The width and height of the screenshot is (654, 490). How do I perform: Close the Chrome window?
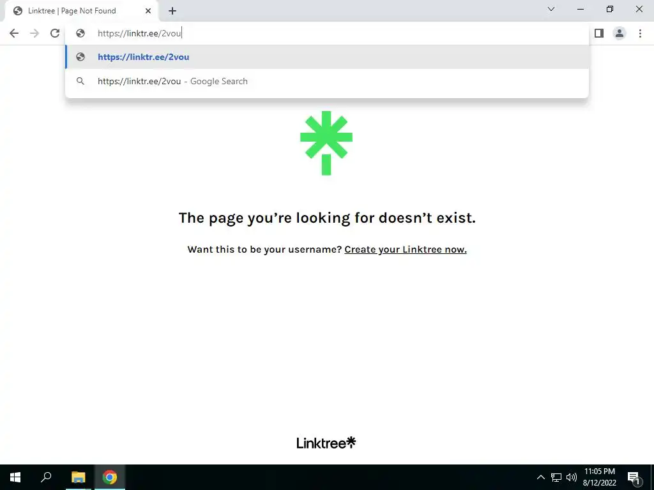(x=639, y=9)
